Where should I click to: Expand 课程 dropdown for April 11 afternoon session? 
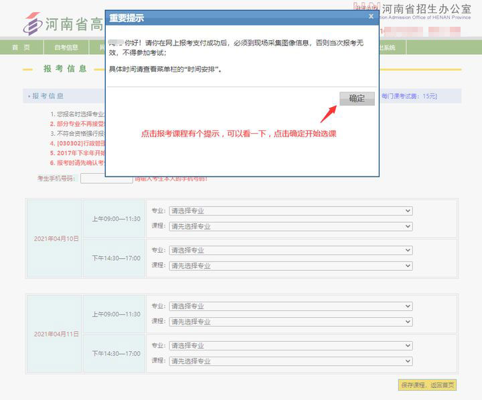290,361
